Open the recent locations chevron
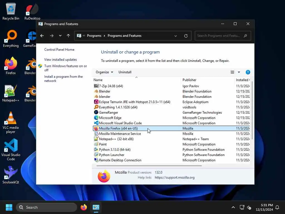The width and height of the screenshot is (285, 214). [x=60, y=36]
